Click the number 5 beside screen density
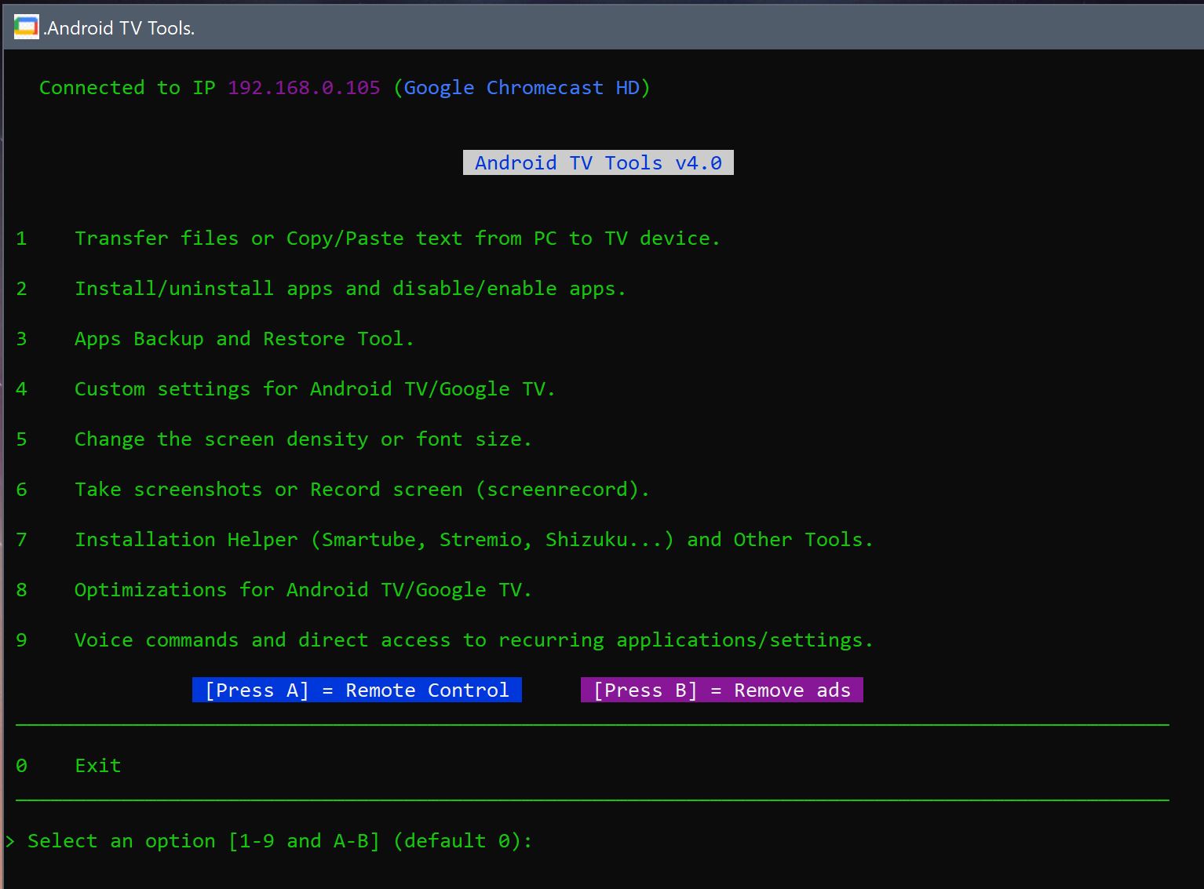 (x=21, y=439)
